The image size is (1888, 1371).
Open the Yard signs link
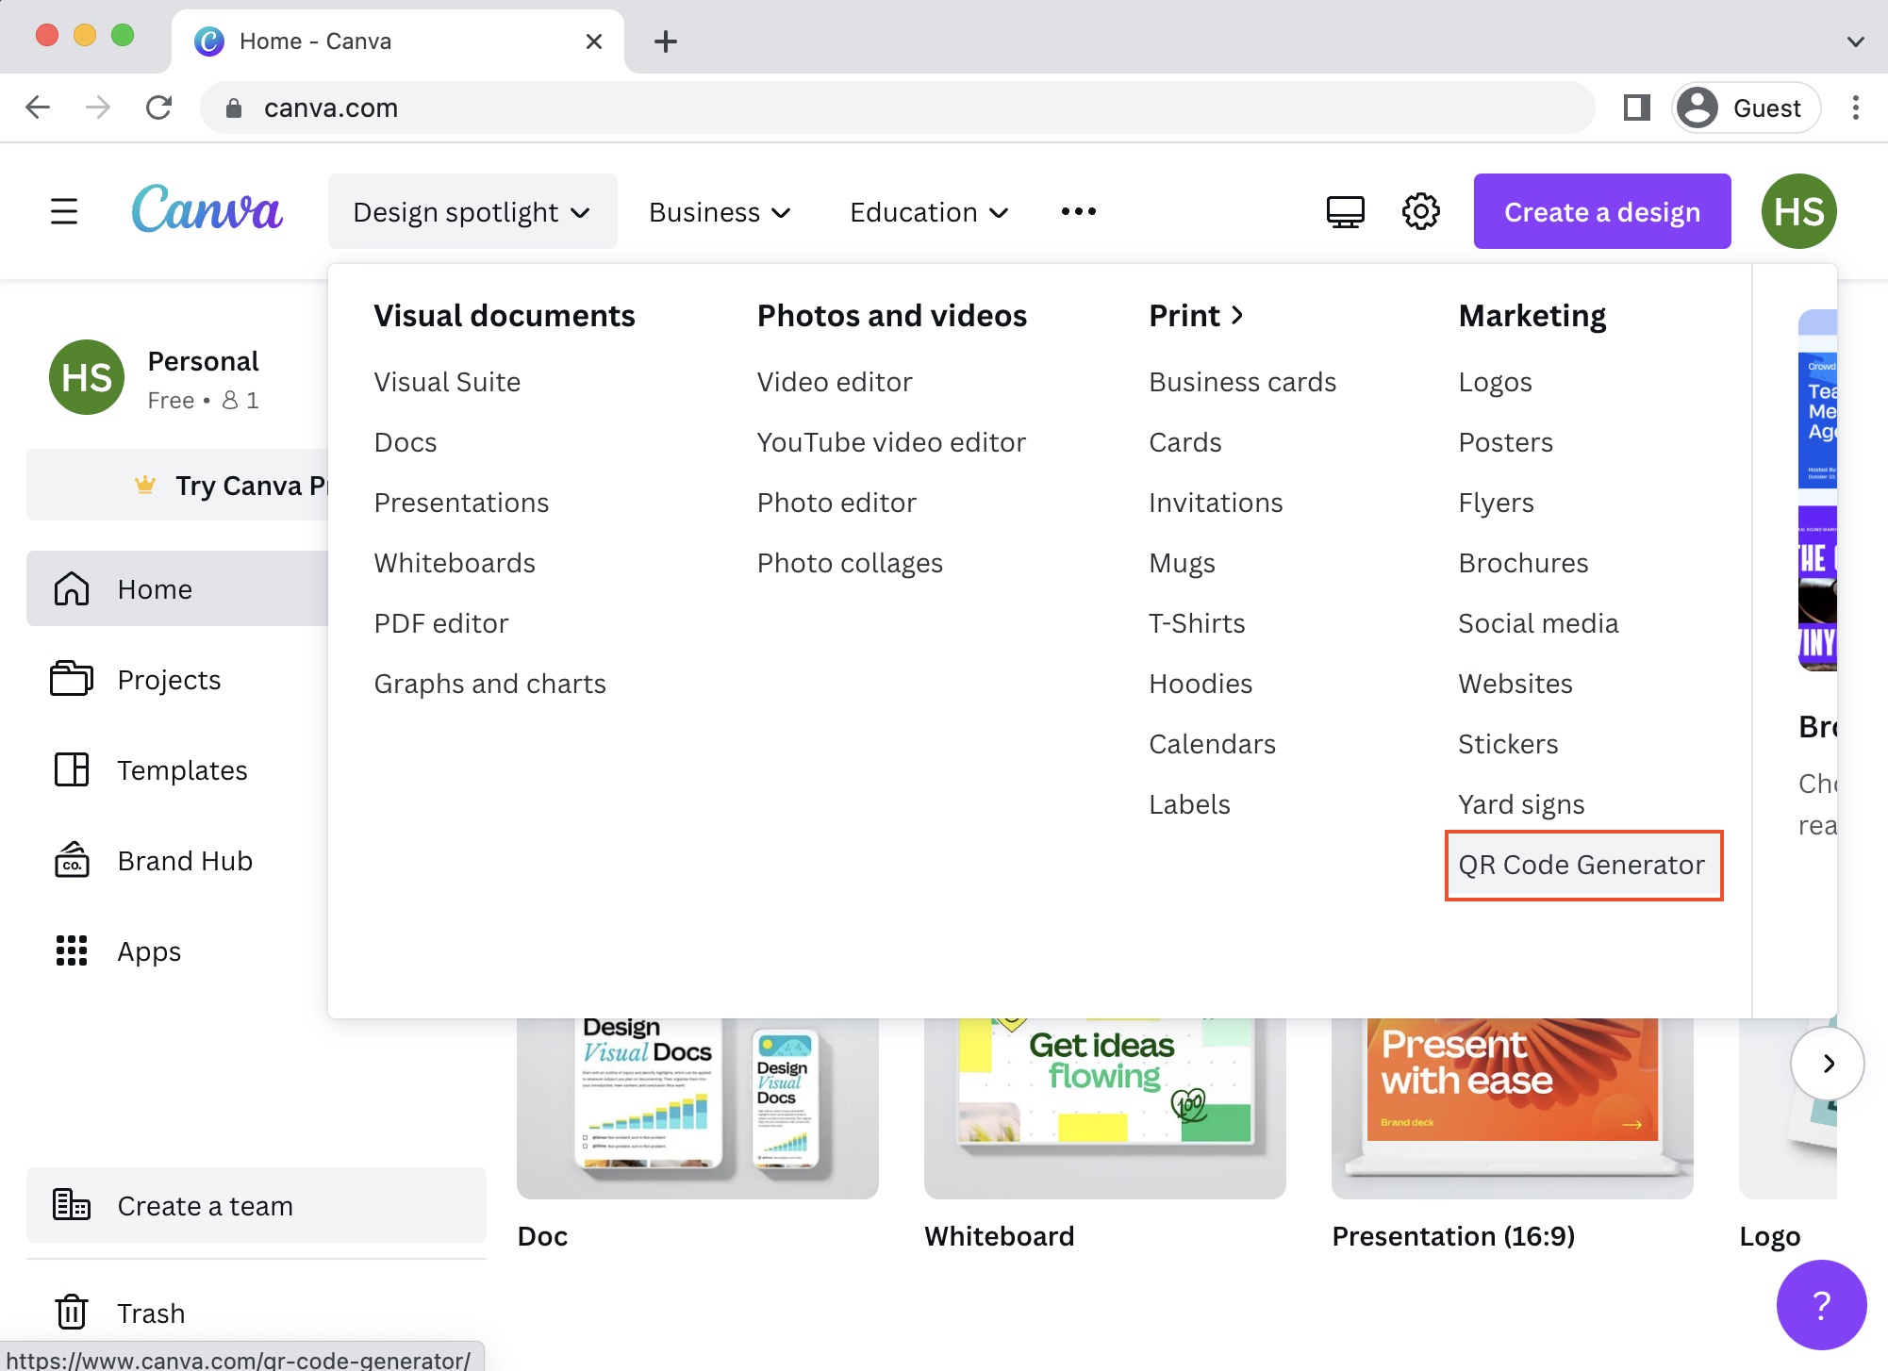(x=1521, y=804)
